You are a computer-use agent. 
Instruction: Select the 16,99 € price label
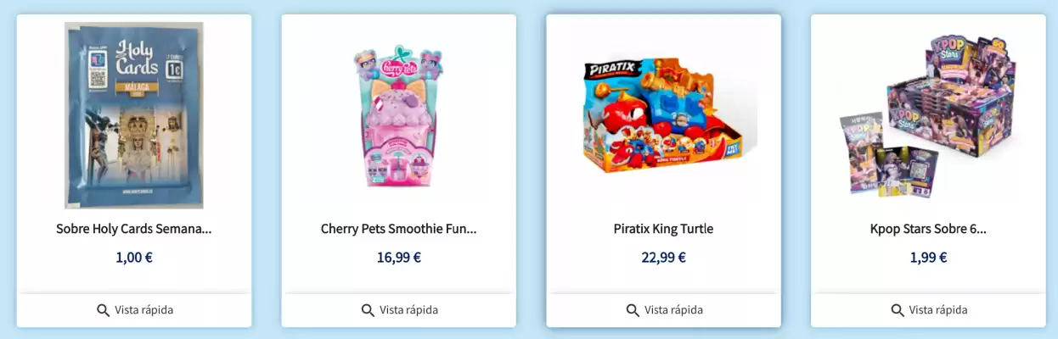point(399,258)
